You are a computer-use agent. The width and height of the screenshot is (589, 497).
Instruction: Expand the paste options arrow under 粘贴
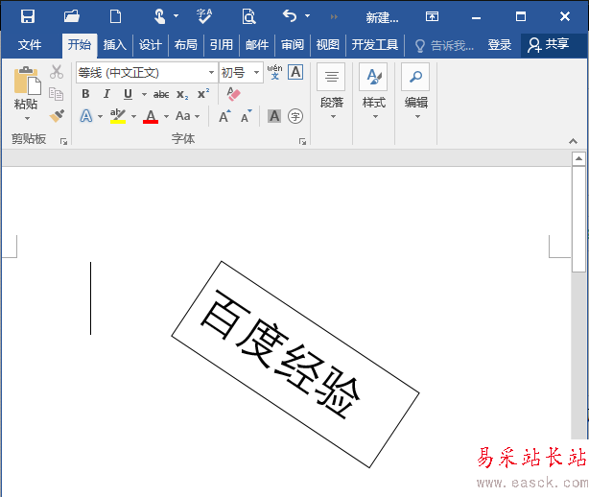pos(27,119)
